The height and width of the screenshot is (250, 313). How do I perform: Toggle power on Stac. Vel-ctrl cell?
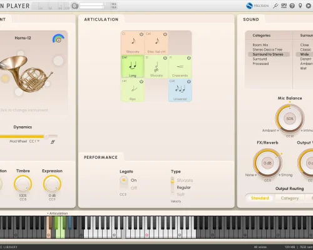pyautogui.click(x=165, y=34)
